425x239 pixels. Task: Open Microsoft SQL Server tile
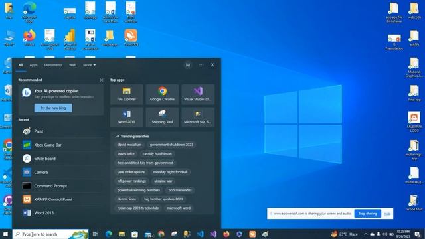pyautogui.click(x=198, y=117)
